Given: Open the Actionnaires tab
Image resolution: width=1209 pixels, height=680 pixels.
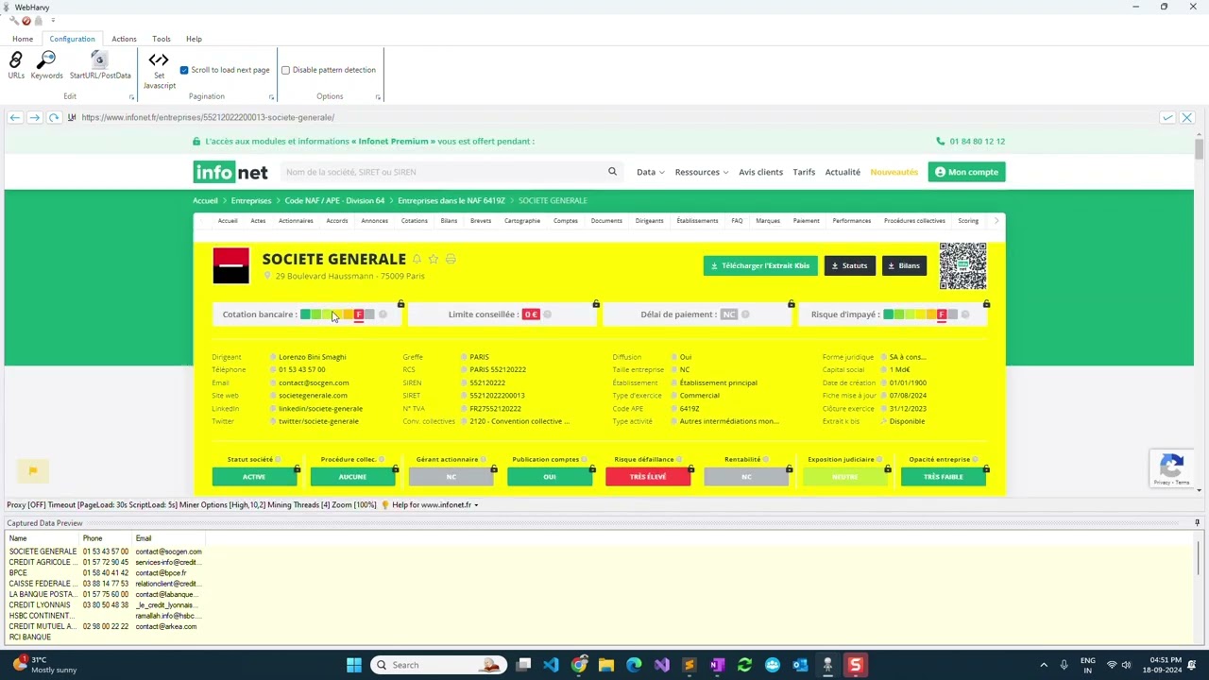Looking at the screenshot, I should (296, 221).
